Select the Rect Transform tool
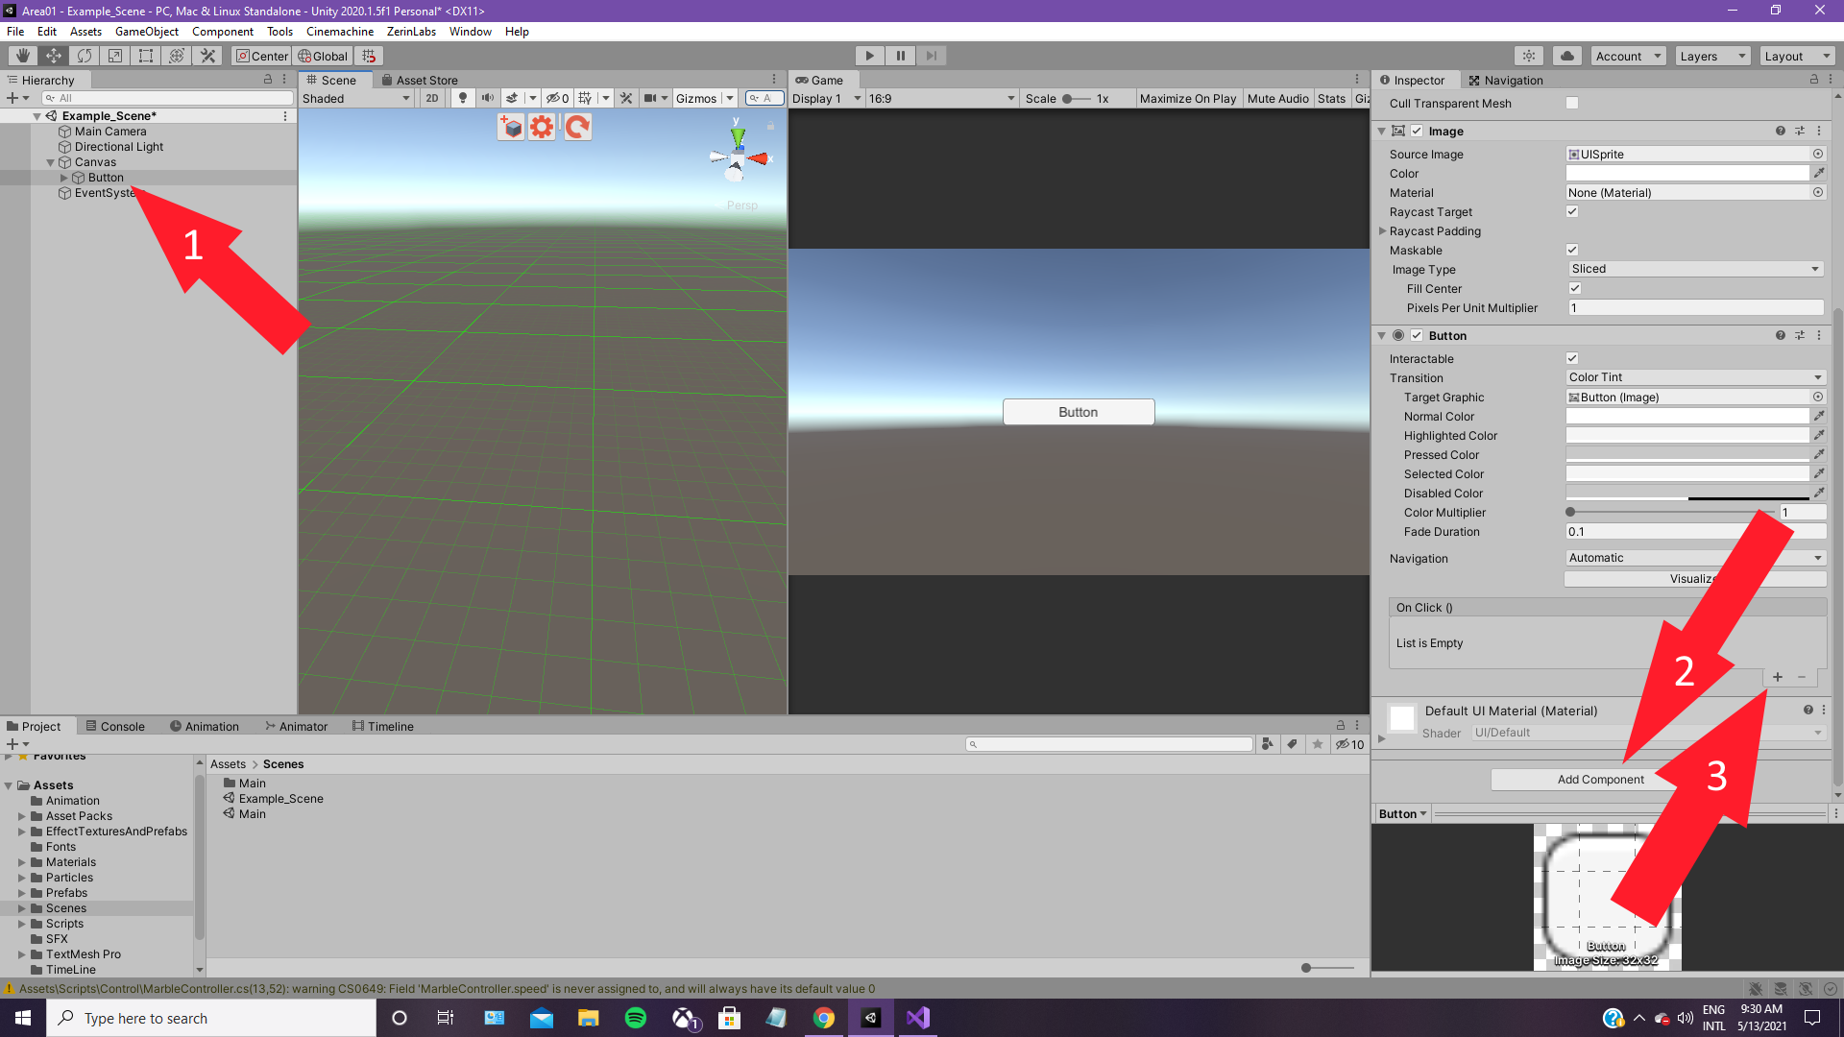This screenshot has height=1037, width=1844. click(146, 56)
